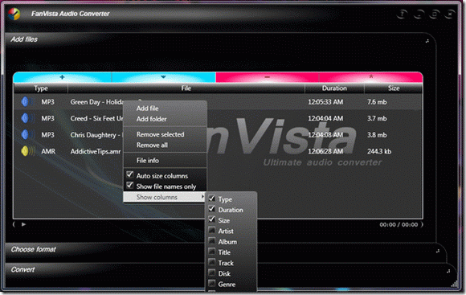Screen dimensions: 466x295
Task: Uncheck the Duration column checkbox
Action: [x=212, y=209]
